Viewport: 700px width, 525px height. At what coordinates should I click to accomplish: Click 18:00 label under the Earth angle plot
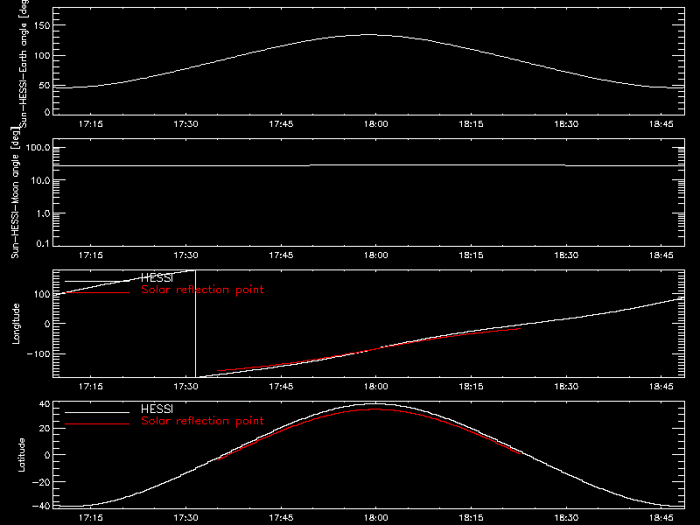(x=376, y=124)
